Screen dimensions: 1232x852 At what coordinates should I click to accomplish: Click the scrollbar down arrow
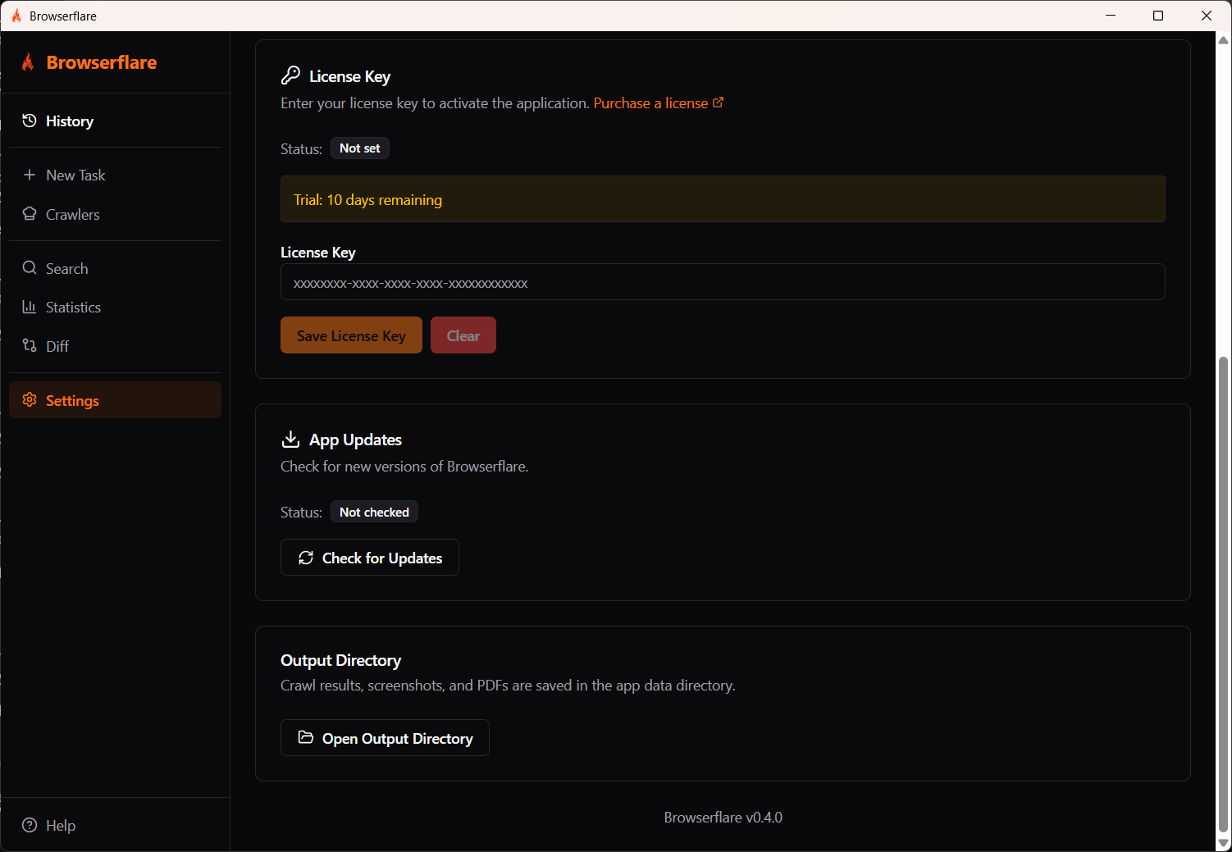click(1224, 843)
